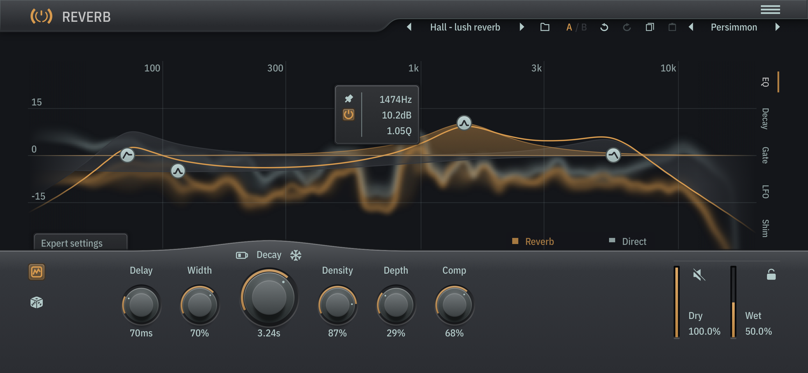Go to next preset after Hall - lush reverb
Image resolution: width=808 pixels, height=373 pixels.
[x=522, y=27]
